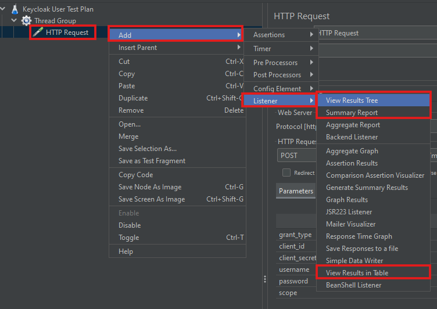Add Save Responses to a file listener
The width and height of the screenshot is (437, 309).
pos(374,249)
